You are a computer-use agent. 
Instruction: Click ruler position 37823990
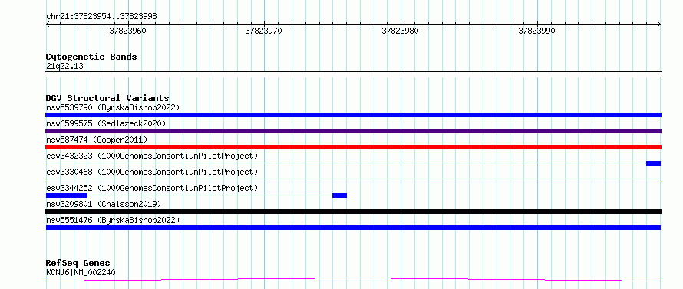click(x=536, y=31)
